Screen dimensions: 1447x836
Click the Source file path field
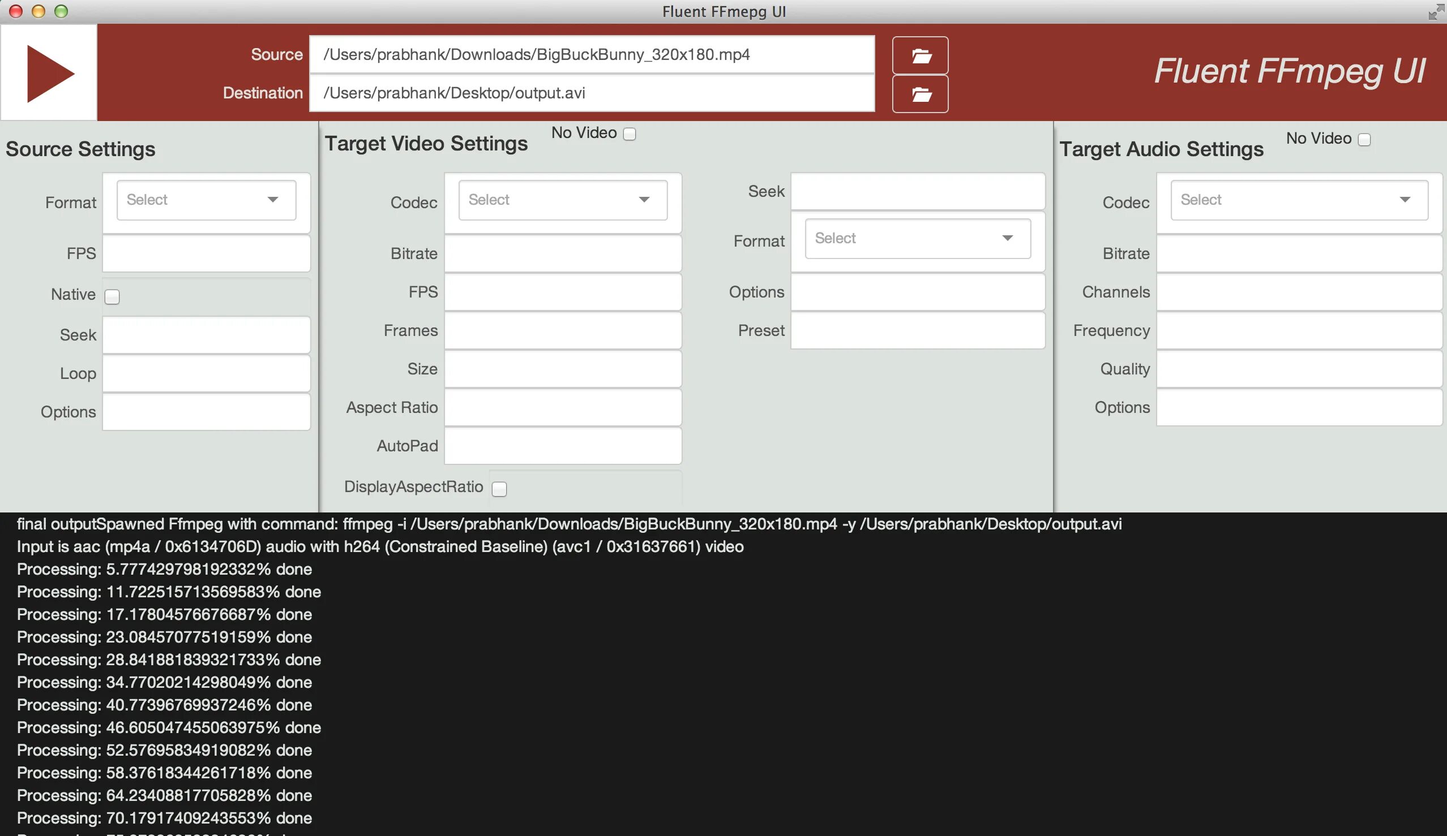click(592, 54)
